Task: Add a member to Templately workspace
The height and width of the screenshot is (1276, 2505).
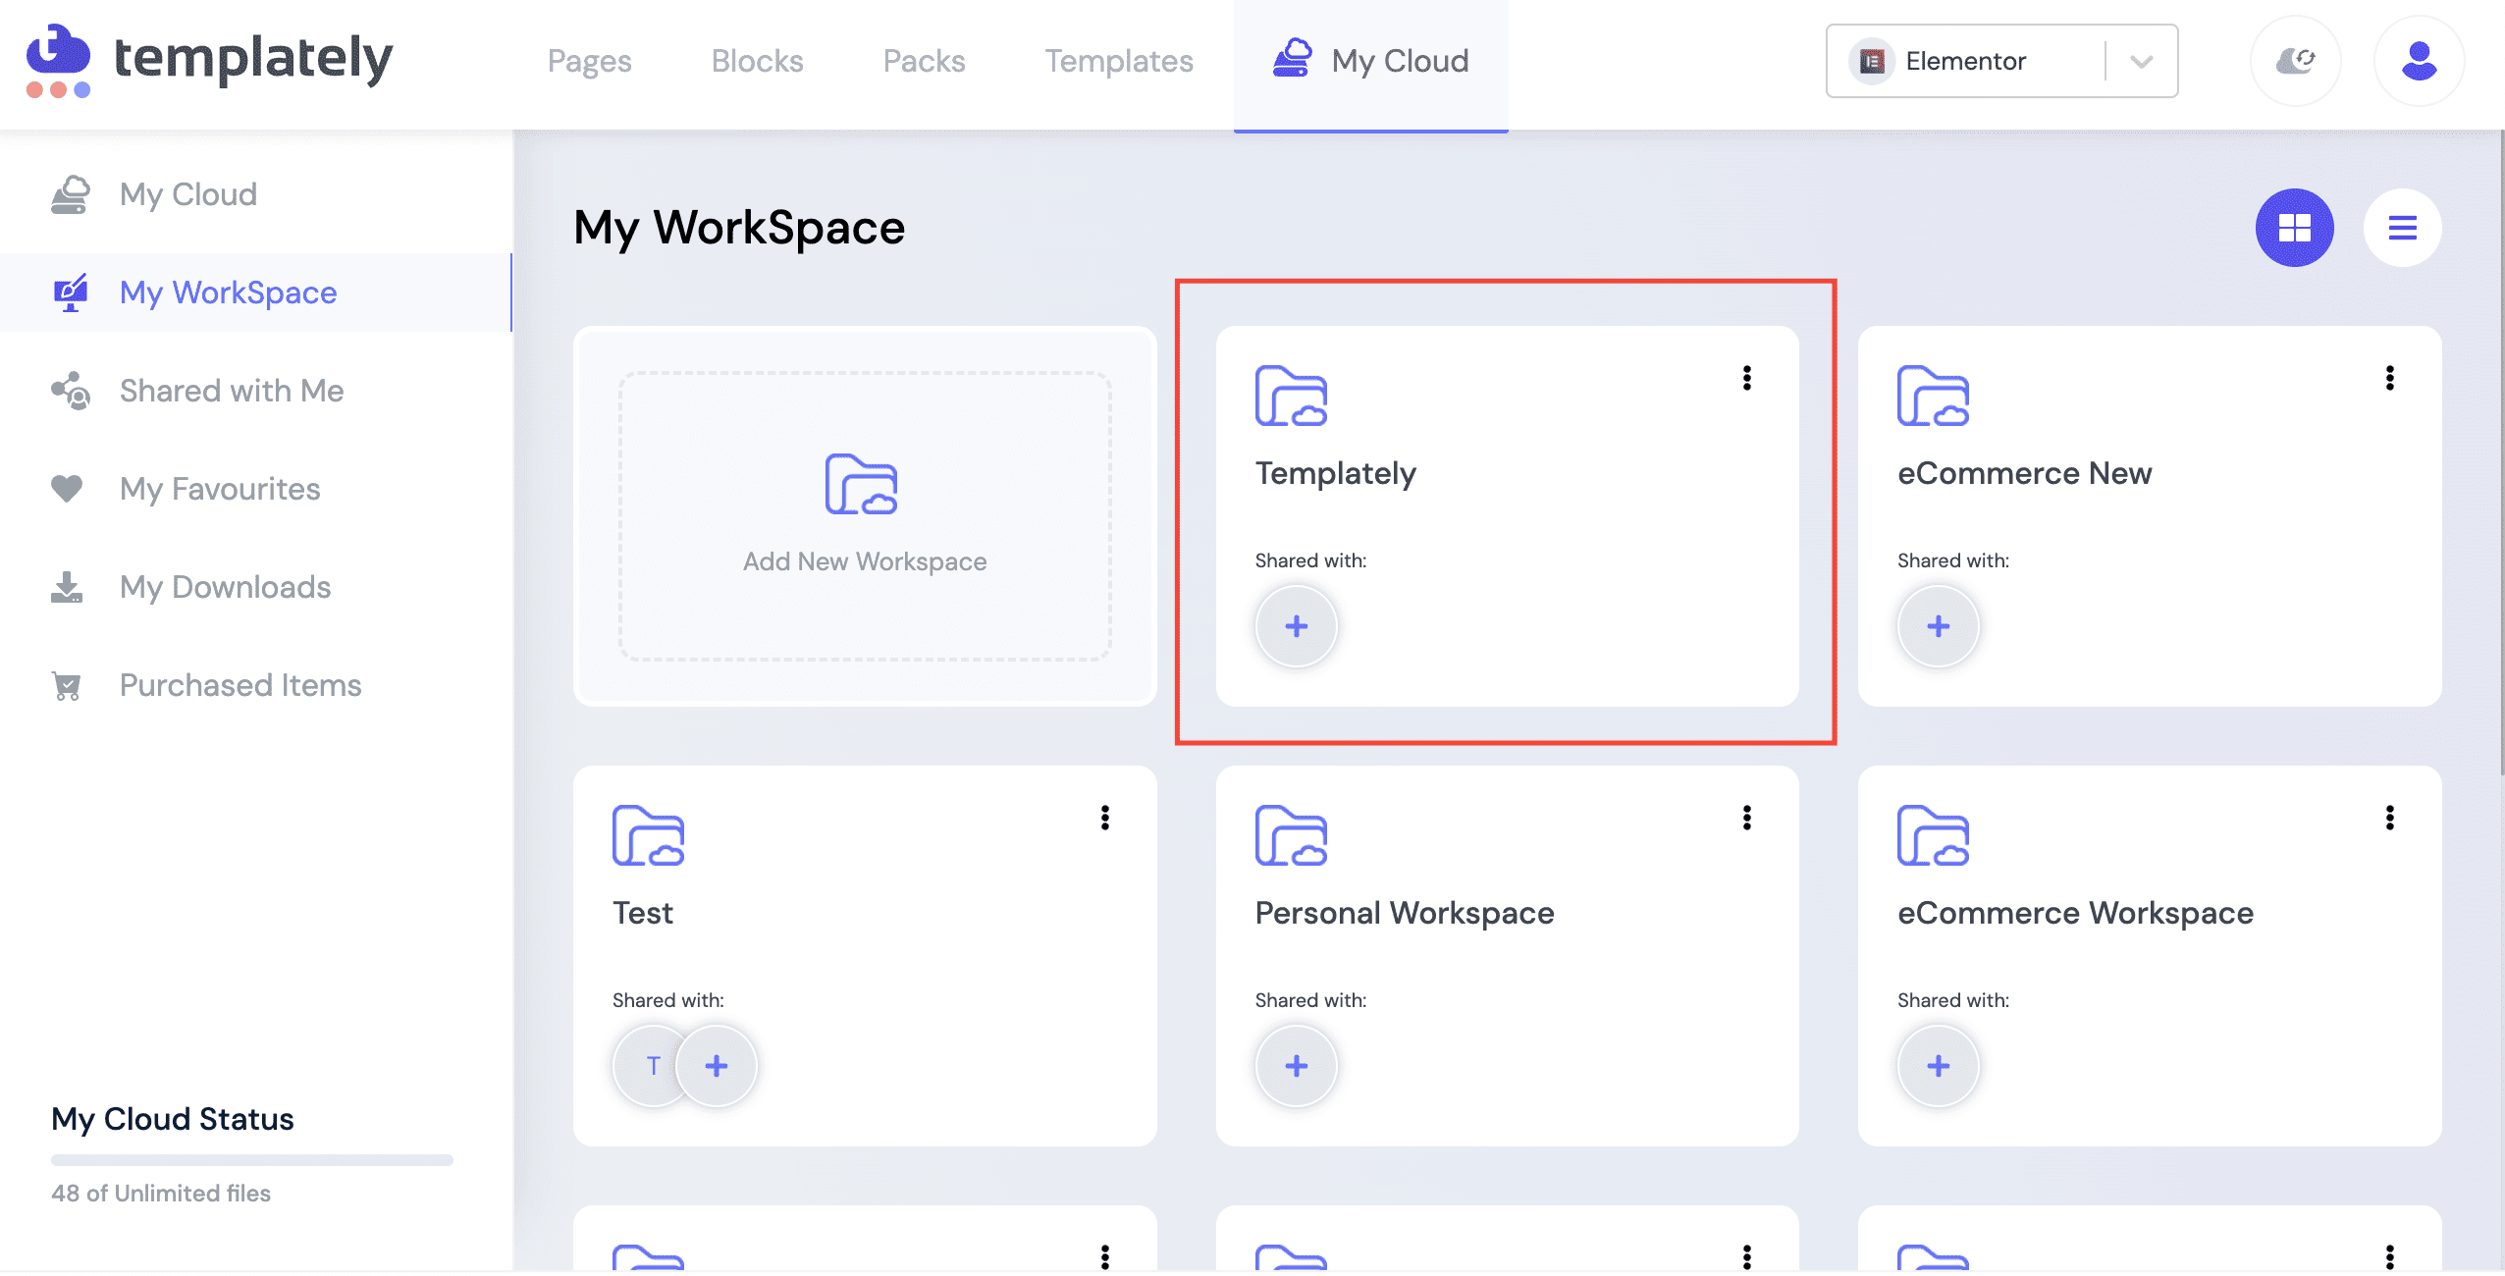Action: click(1296, 626)
